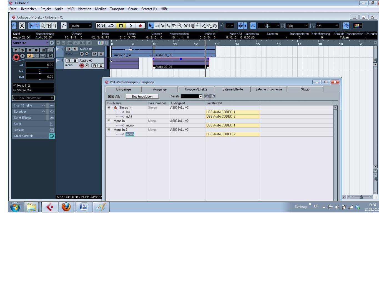Click the Stop transport button
Screen dimensions: 379x281
tap(121, 26)
